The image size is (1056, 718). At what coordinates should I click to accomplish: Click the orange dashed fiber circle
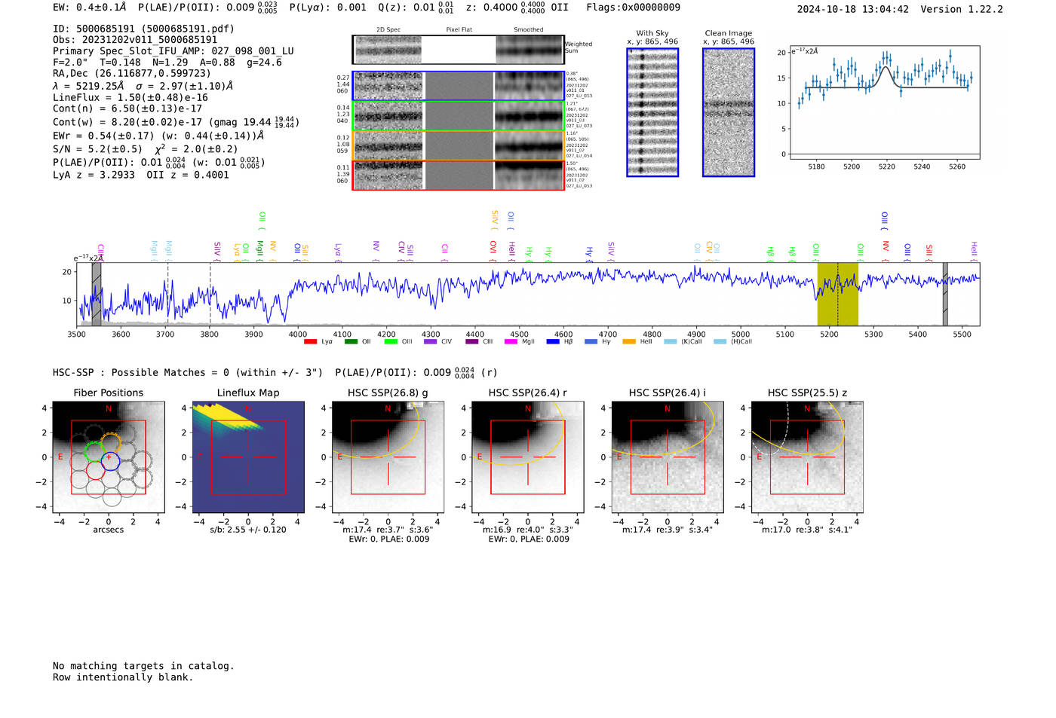pos(110,442)
